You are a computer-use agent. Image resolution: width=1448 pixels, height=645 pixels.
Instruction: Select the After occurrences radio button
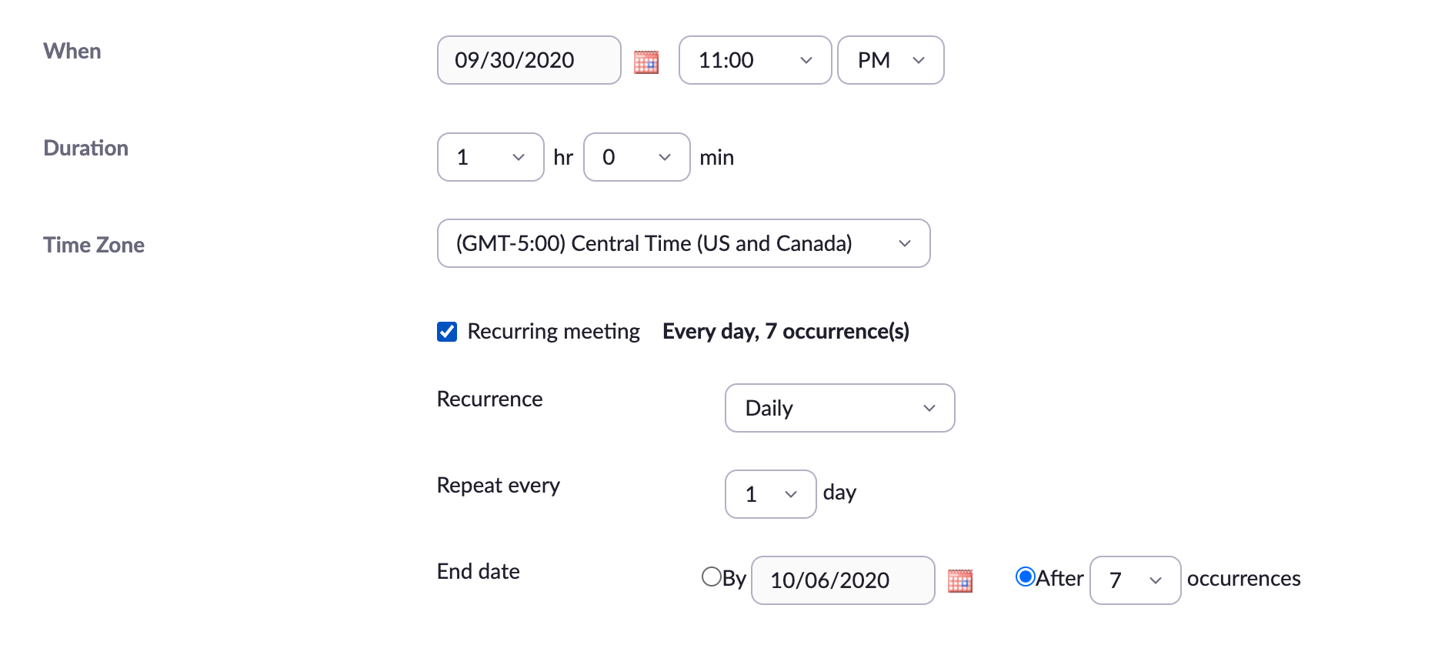pos(1026,576)
